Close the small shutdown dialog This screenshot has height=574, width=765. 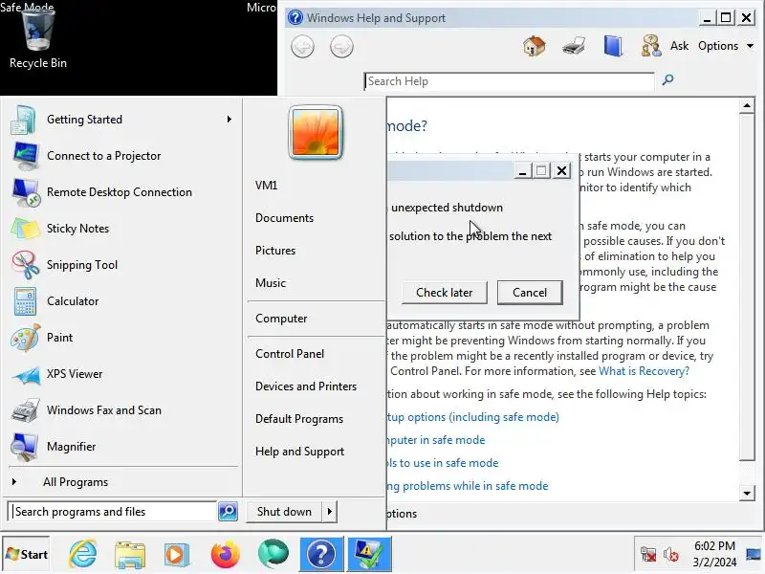click(x=562, y=170)
